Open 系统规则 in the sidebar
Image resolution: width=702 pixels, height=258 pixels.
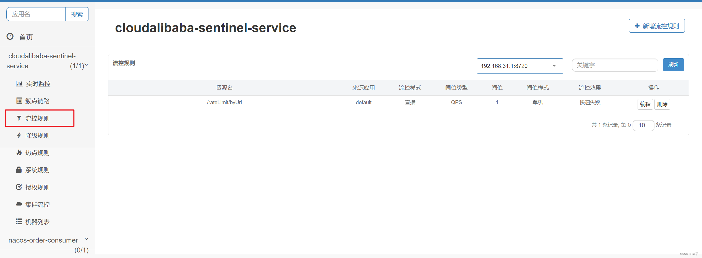point(37,170)
